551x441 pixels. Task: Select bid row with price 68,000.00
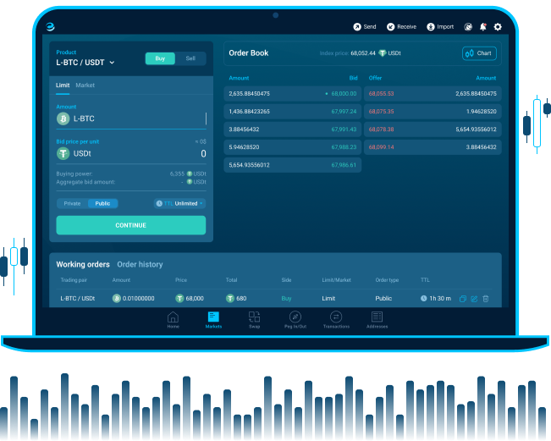[x=292, y=94]
